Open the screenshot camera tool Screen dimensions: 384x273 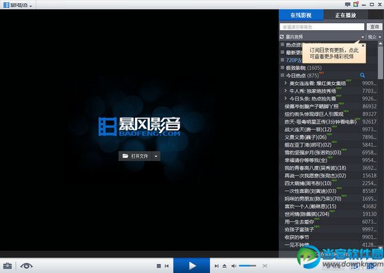tap(8, 265)
